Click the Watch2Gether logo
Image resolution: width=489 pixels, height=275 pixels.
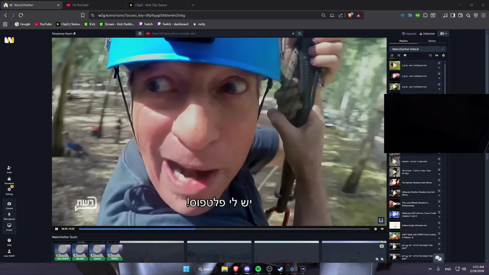9,40
